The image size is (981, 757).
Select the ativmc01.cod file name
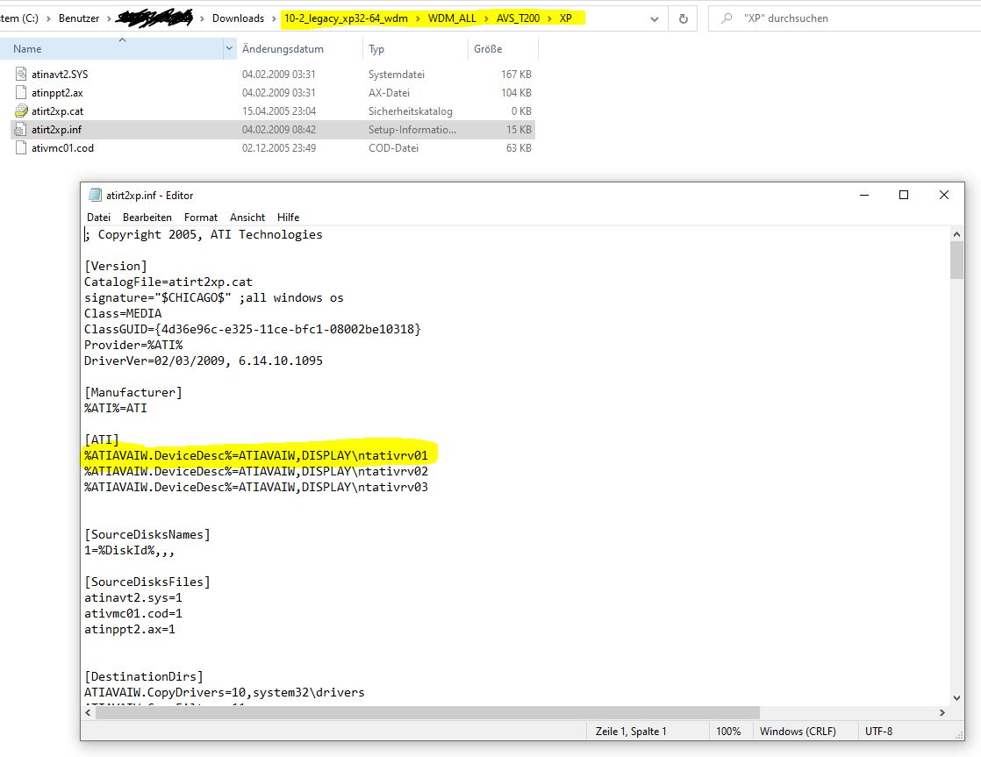click(x=62, y=148)
